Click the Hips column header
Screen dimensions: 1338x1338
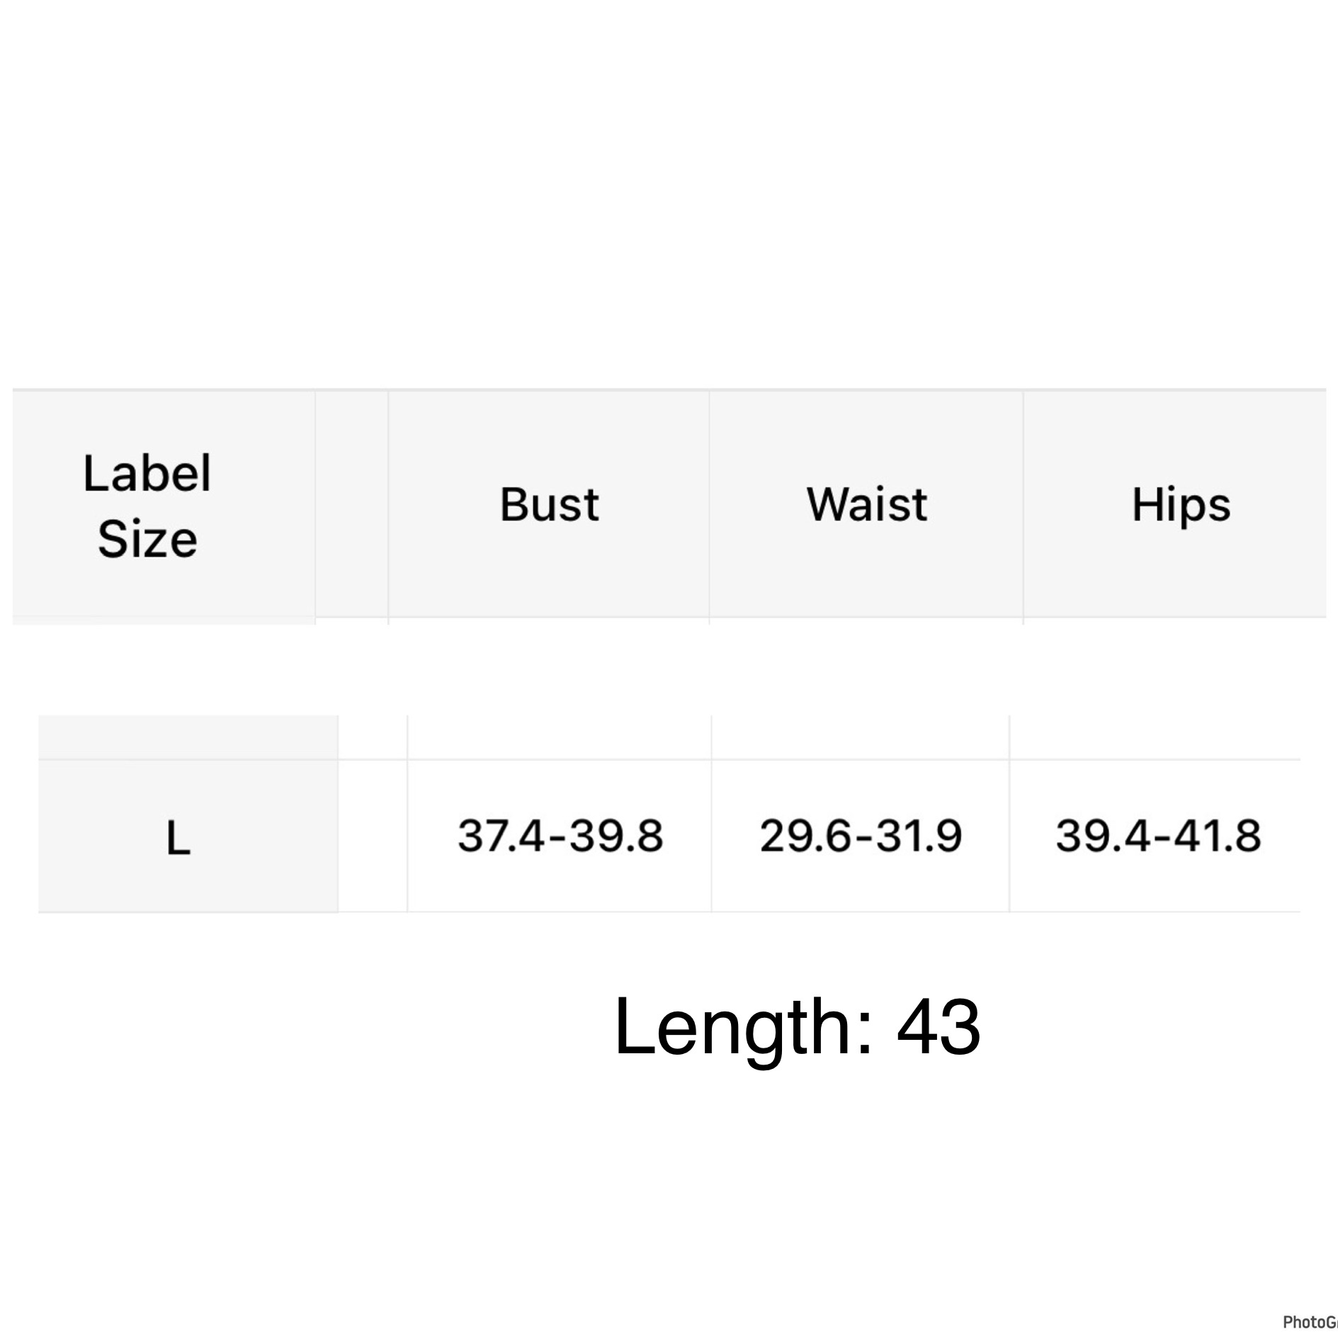click(x=1181, y=504)
